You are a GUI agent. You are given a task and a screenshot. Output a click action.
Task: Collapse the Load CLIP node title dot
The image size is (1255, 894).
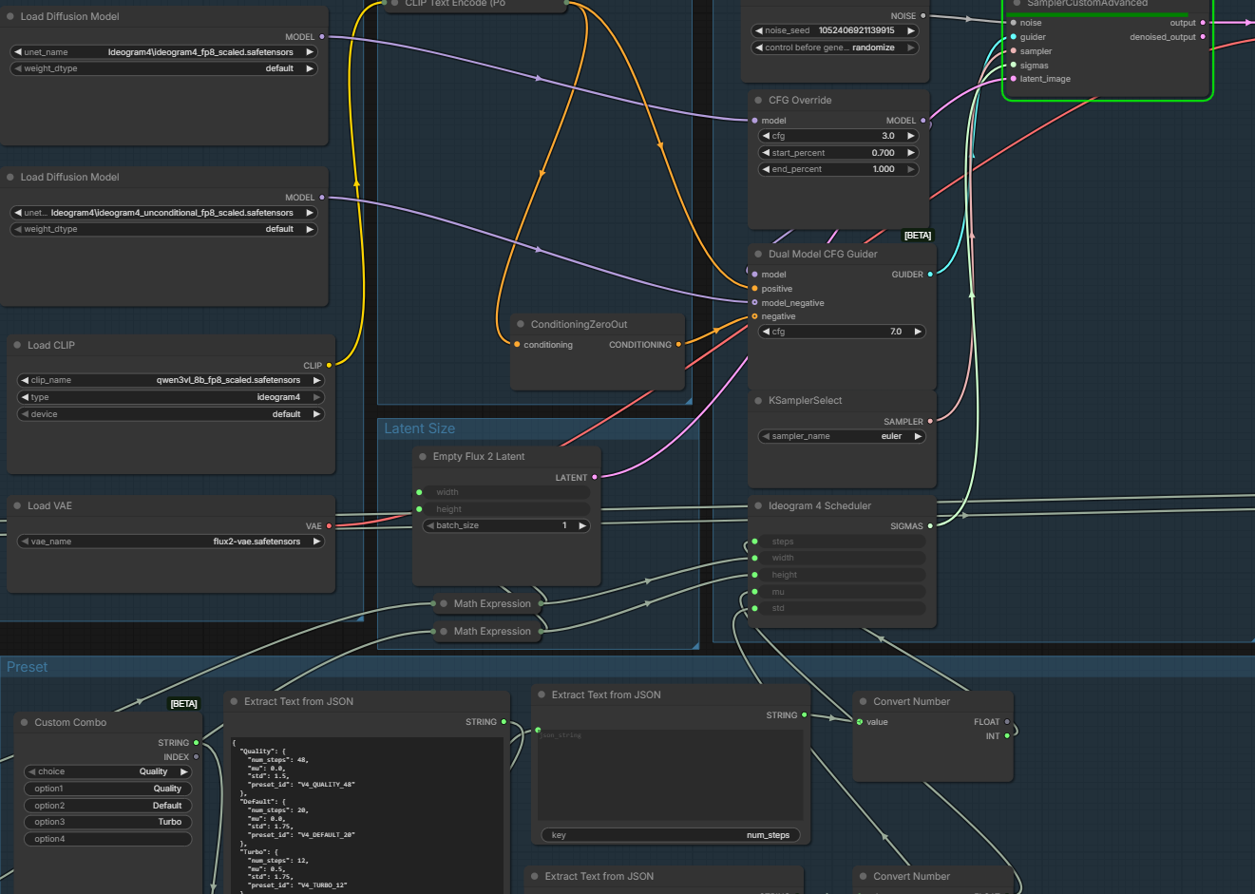[x=17, y=346]
